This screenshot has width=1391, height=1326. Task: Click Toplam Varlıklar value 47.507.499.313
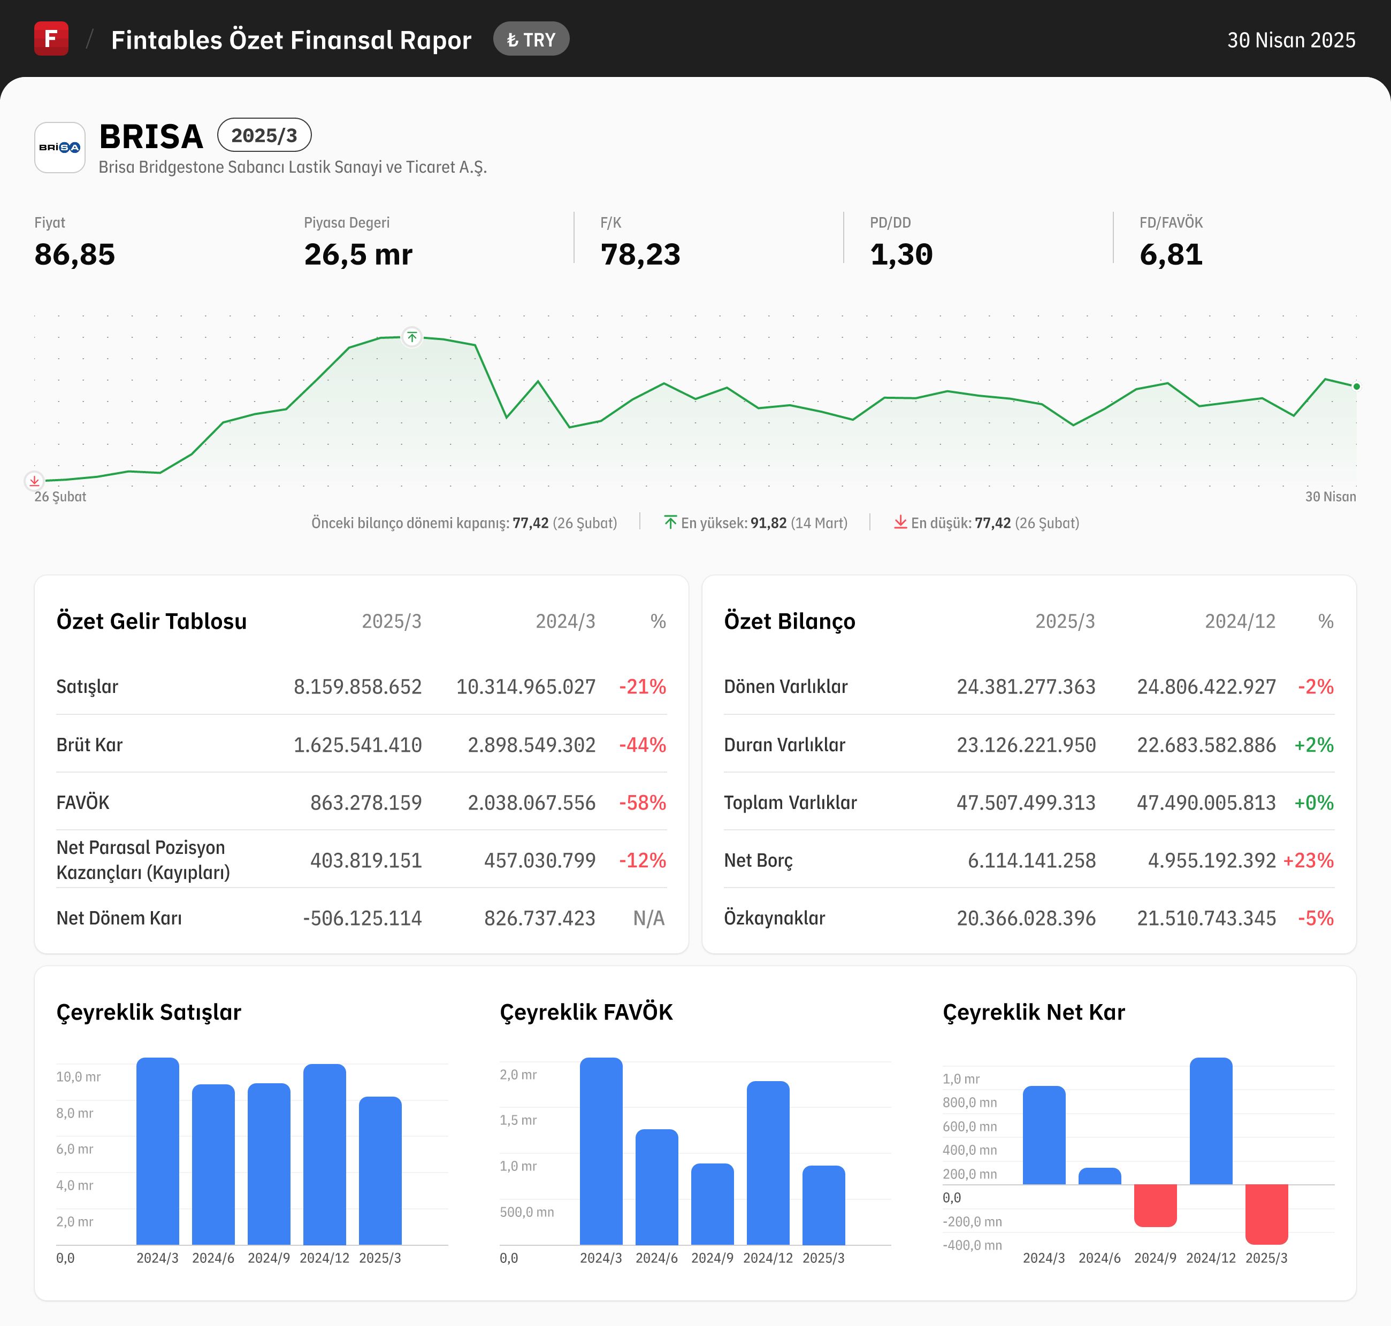point(1026,802)
